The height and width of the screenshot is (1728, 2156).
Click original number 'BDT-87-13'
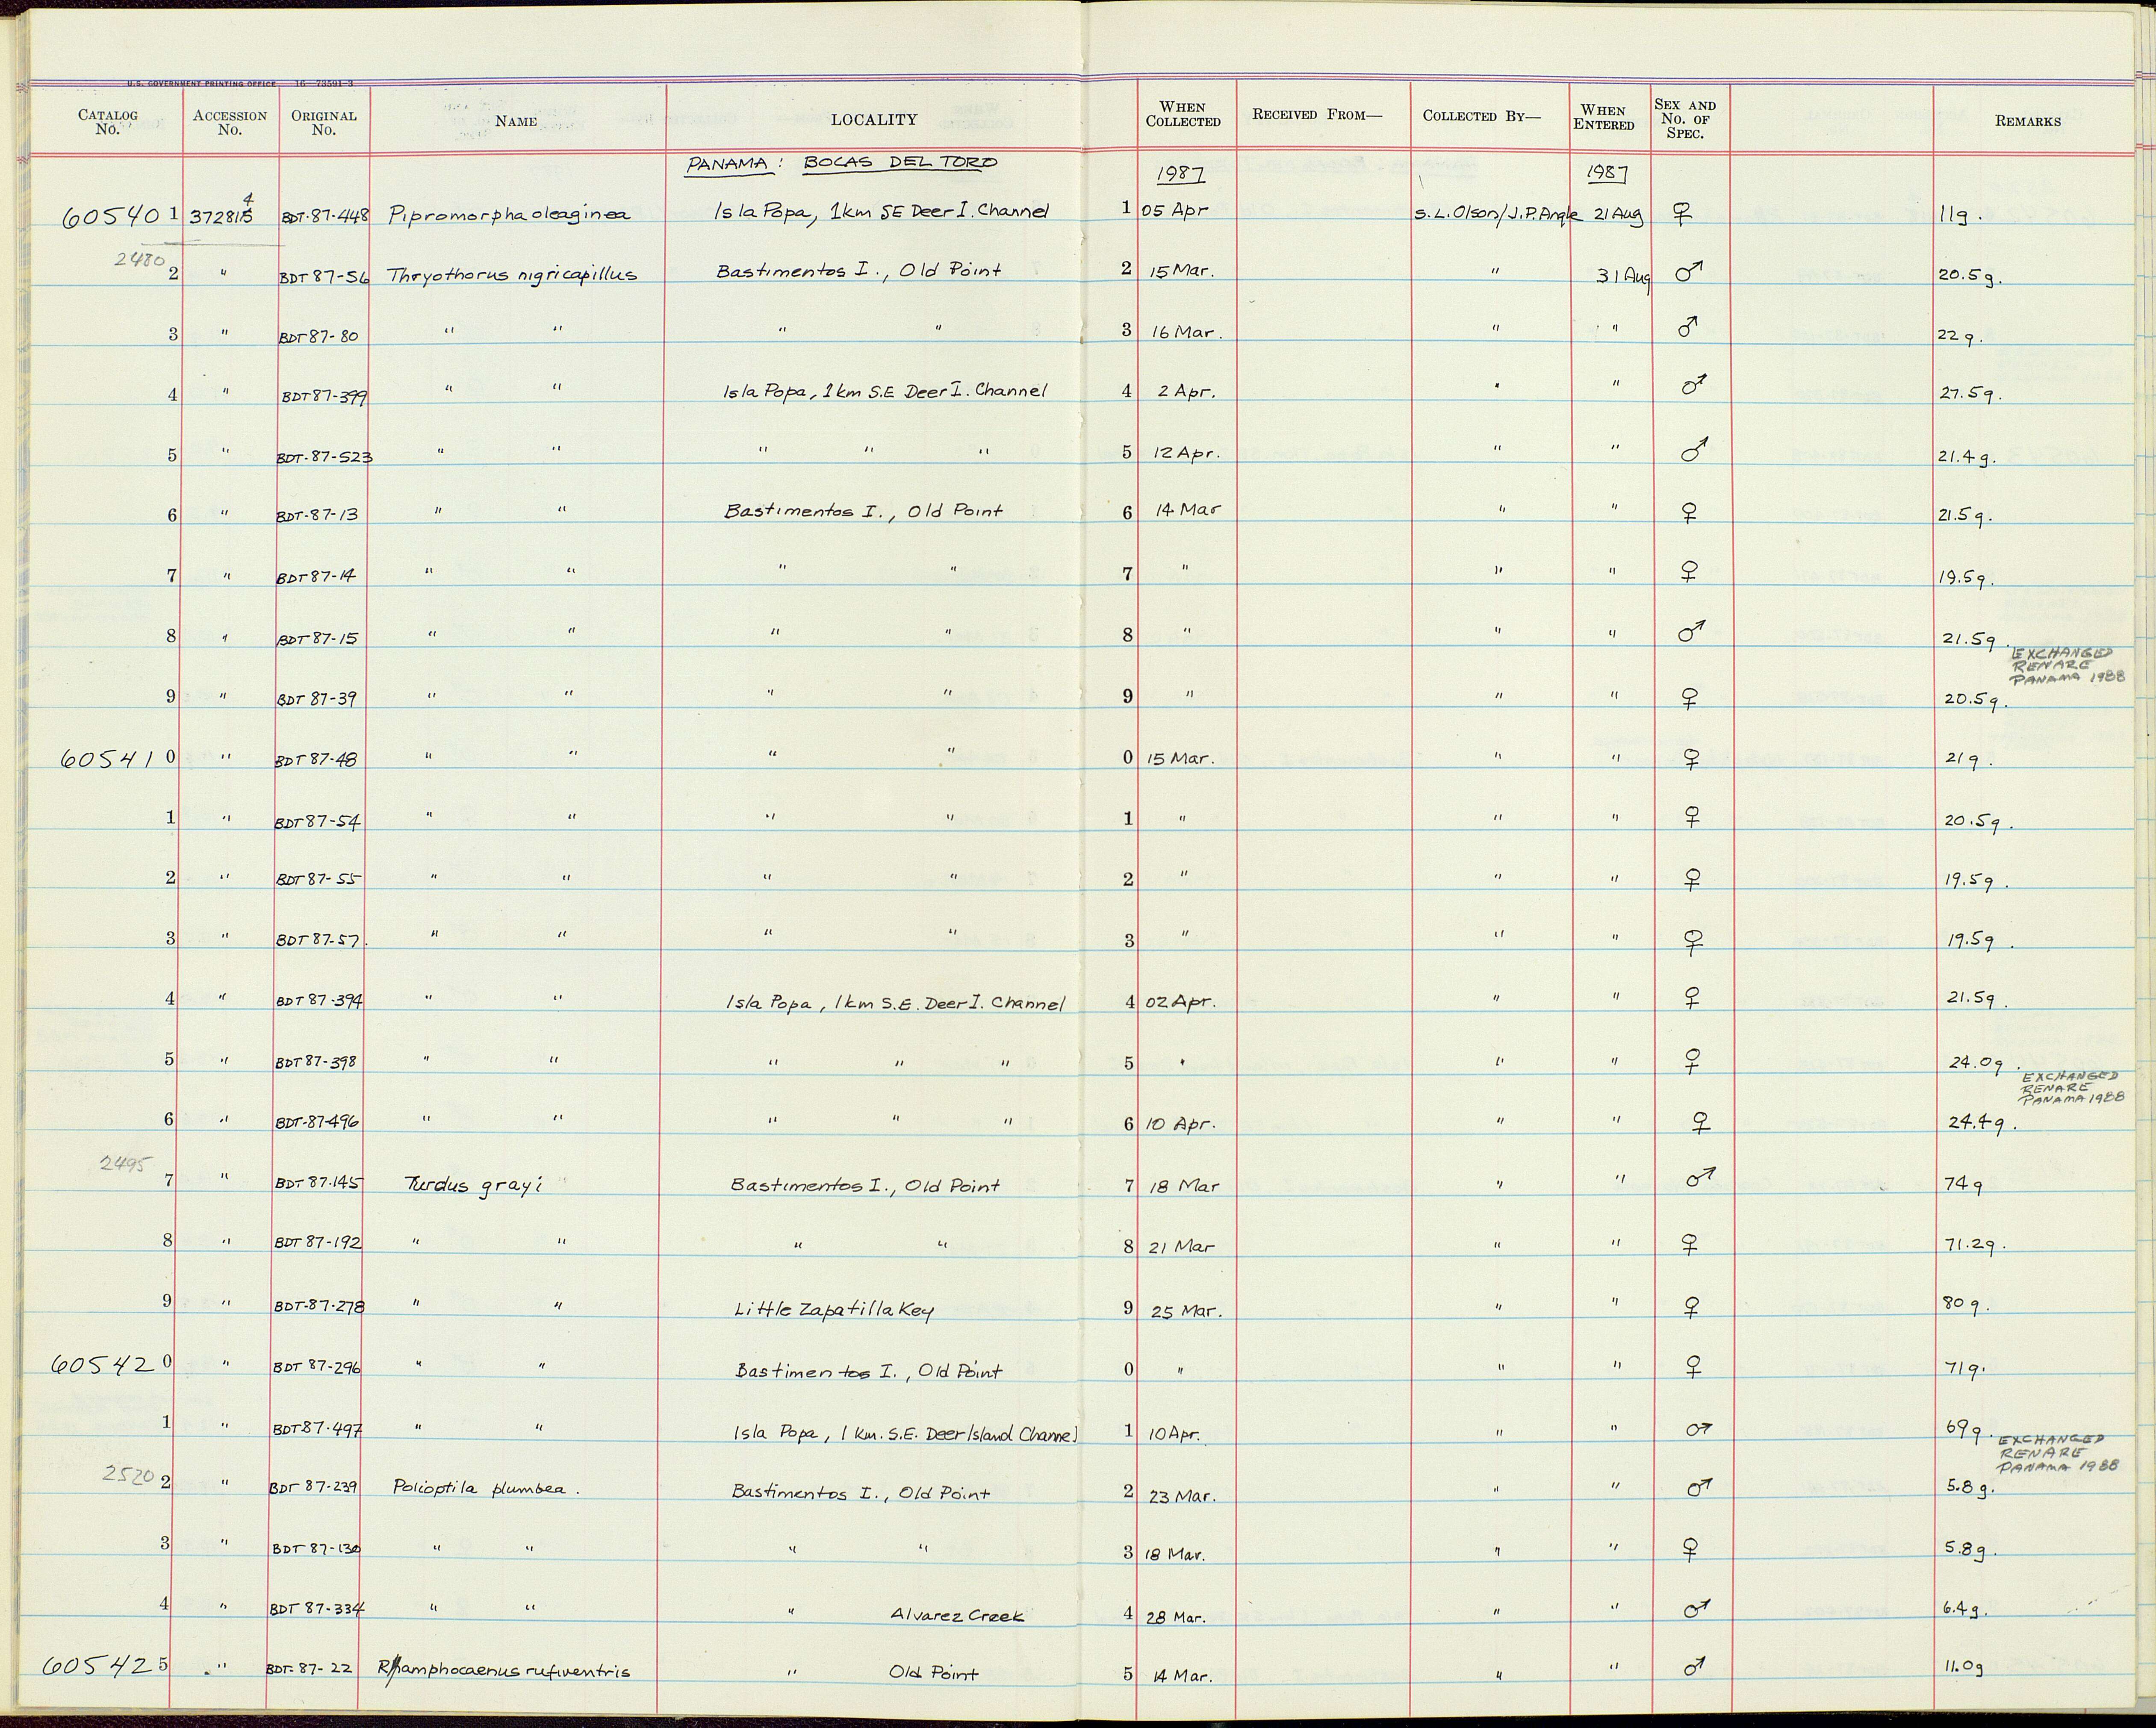(318, 516)
